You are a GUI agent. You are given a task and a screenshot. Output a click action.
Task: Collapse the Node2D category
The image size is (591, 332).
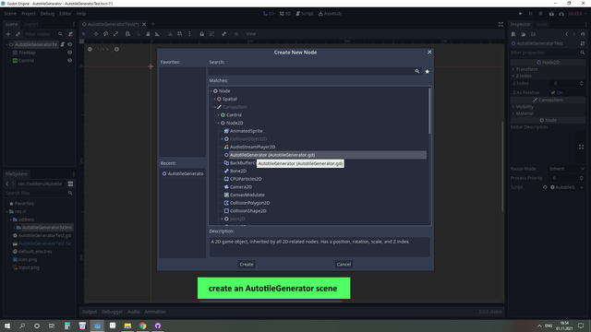pos(219,123)
